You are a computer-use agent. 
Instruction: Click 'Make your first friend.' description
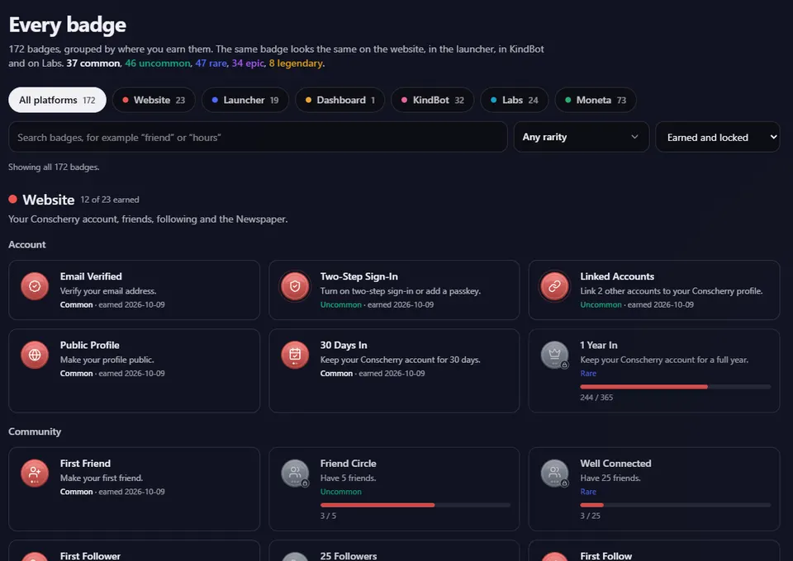coord(102,478)
